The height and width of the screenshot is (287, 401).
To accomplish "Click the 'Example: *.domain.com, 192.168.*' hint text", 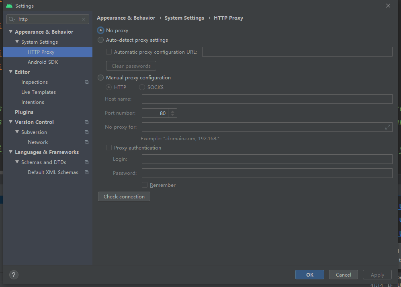I will (x=180, y=139).
